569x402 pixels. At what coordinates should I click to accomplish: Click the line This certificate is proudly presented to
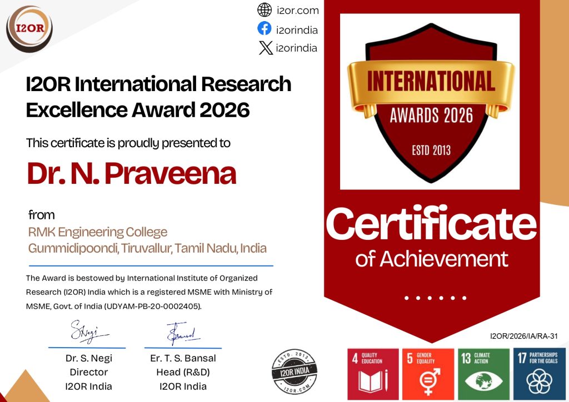pos(128,143)
